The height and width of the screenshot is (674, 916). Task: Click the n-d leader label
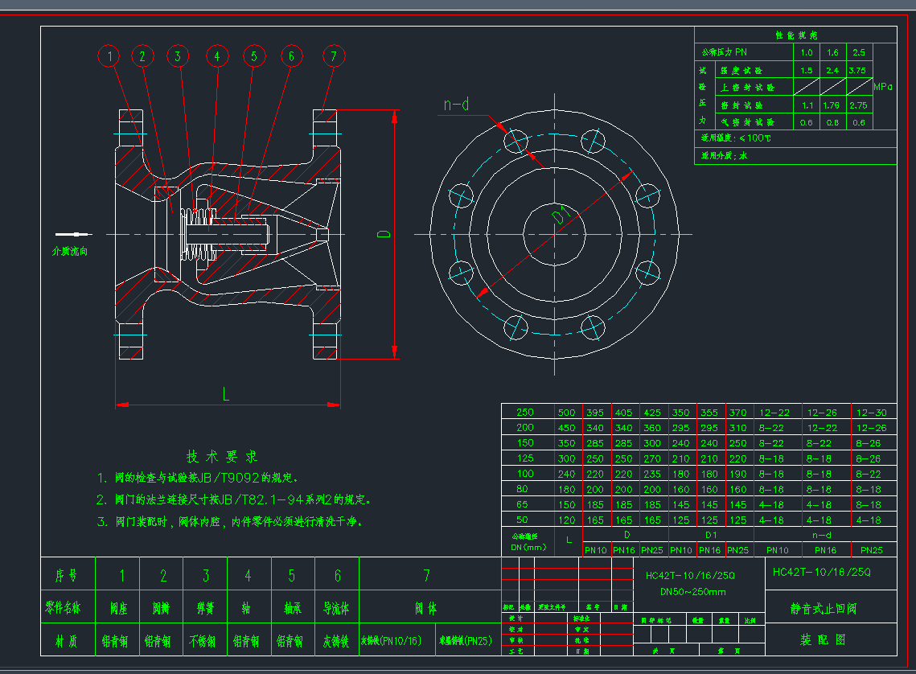[x=456, y=105]
